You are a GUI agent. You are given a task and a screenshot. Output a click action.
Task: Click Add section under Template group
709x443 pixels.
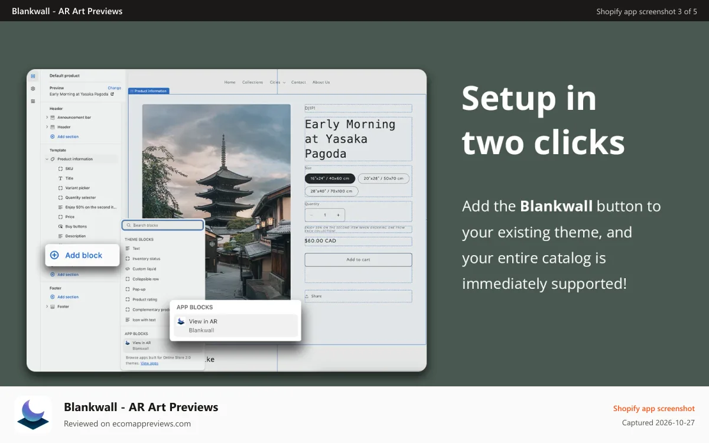pyautogui.click(x=68, y=275)
